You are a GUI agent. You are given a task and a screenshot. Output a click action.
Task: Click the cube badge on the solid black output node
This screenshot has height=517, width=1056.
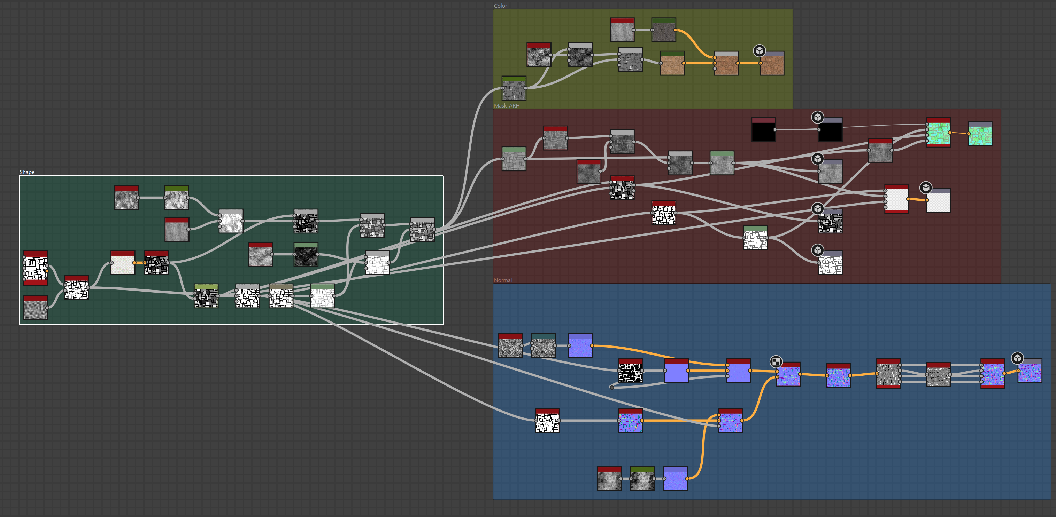click(817, 118)
